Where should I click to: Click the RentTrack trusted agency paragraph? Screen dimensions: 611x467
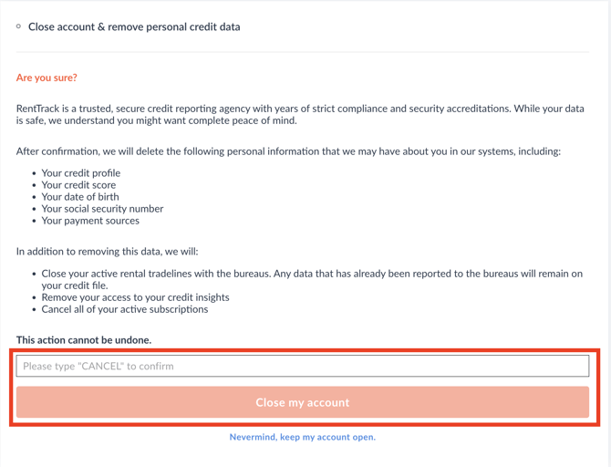300,114
